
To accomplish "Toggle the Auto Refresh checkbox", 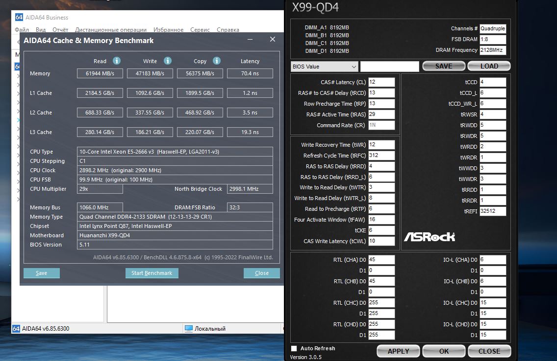I will (294, 348).
